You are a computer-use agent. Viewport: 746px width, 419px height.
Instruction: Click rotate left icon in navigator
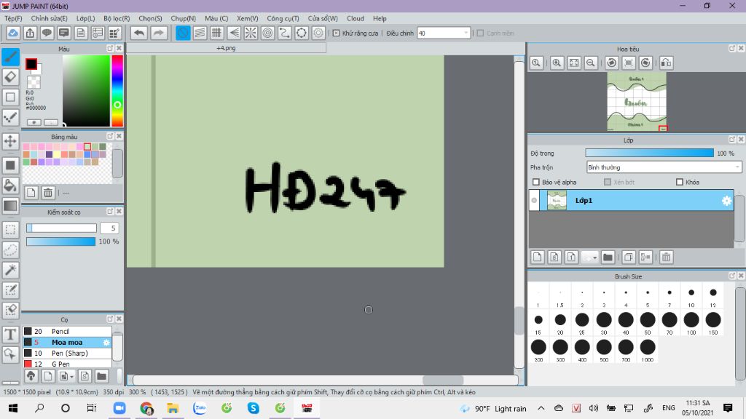(x=612, y=63)
